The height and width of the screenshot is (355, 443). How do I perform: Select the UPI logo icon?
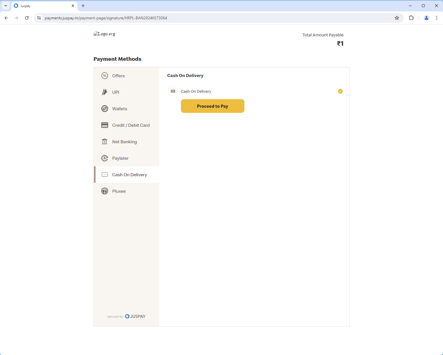pyautogui.click(x=105, y=92)
